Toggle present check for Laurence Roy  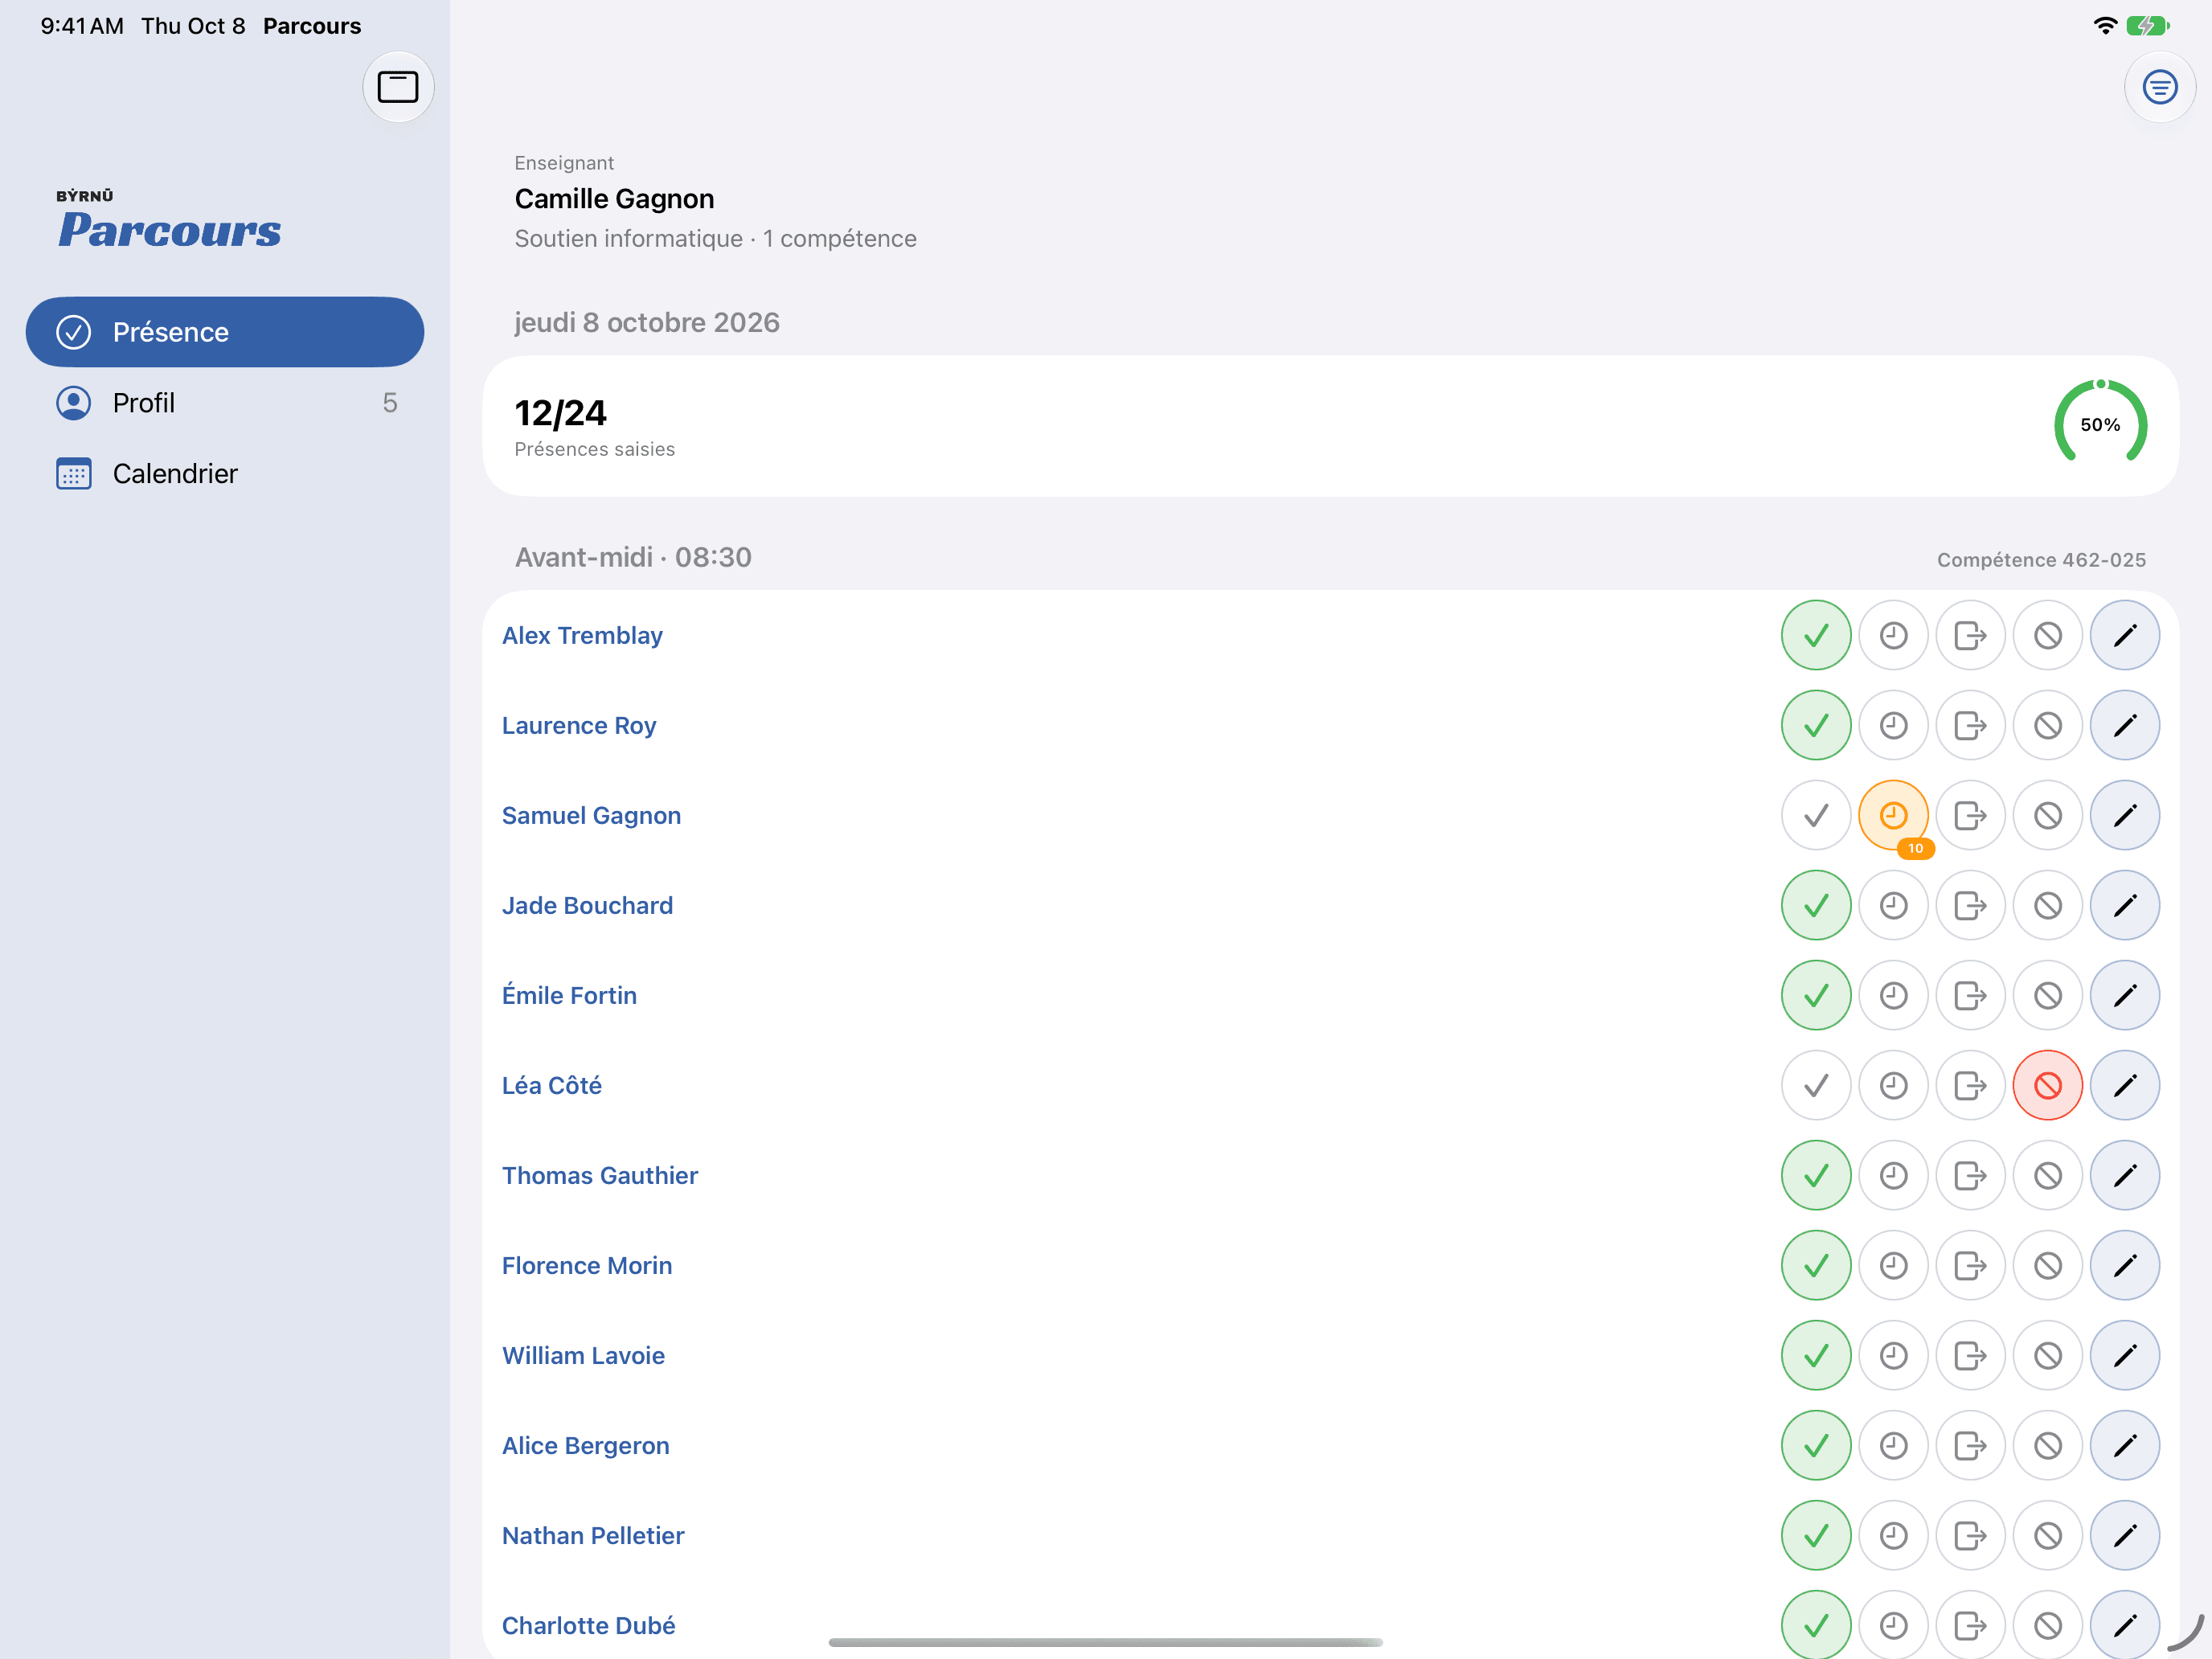pyautogui.click(x=1816, y=725)
